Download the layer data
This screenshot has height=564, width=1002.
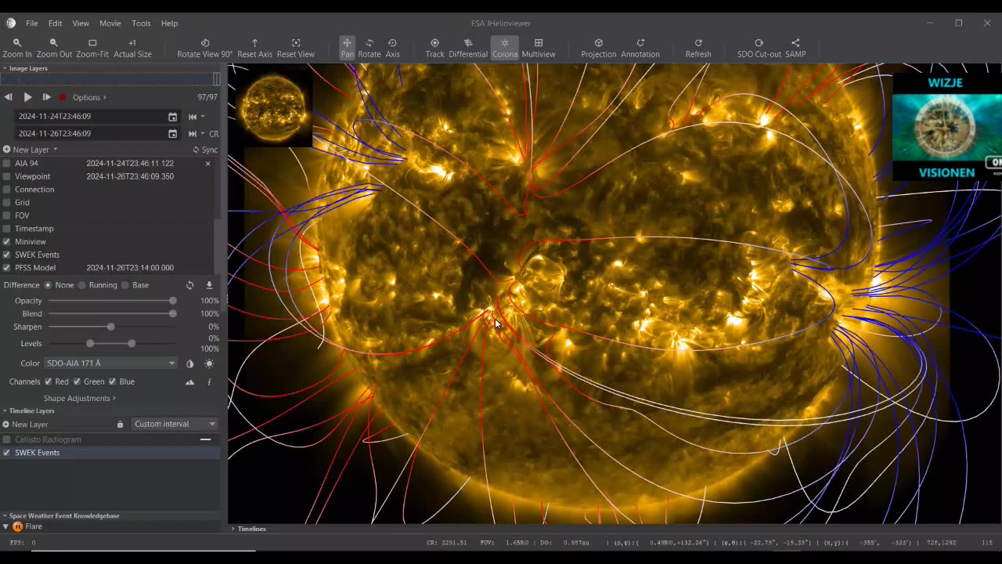(x=209, y=285)
